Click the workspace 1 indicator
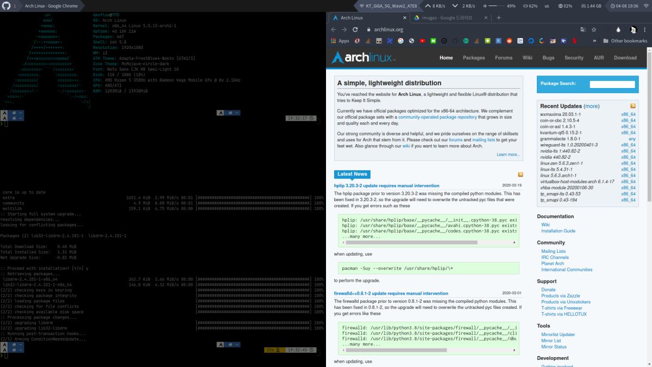The width and height of the screenshot is (652, 367). point(14,5)
